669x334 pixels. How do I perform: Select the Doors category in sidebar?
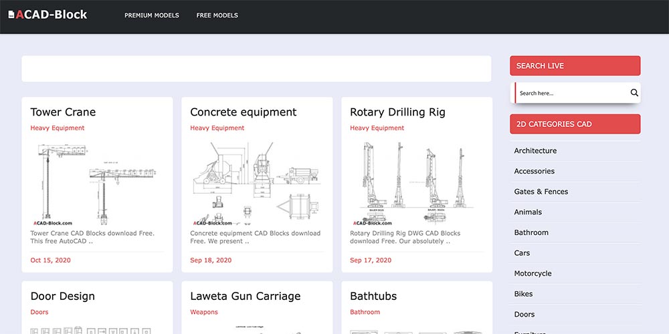(524, 315)
